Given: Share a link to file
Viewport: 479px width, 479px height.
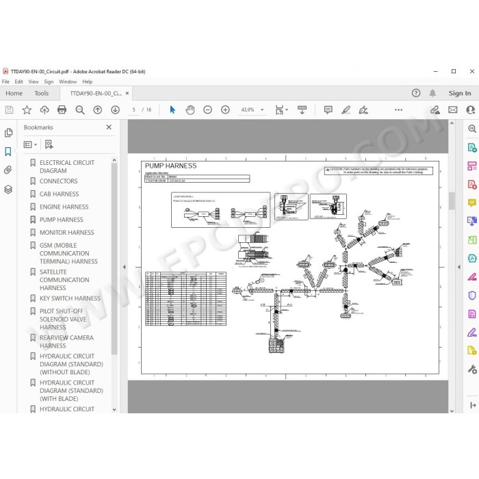Looking at the screenshot, I should [x=435, y=109].
